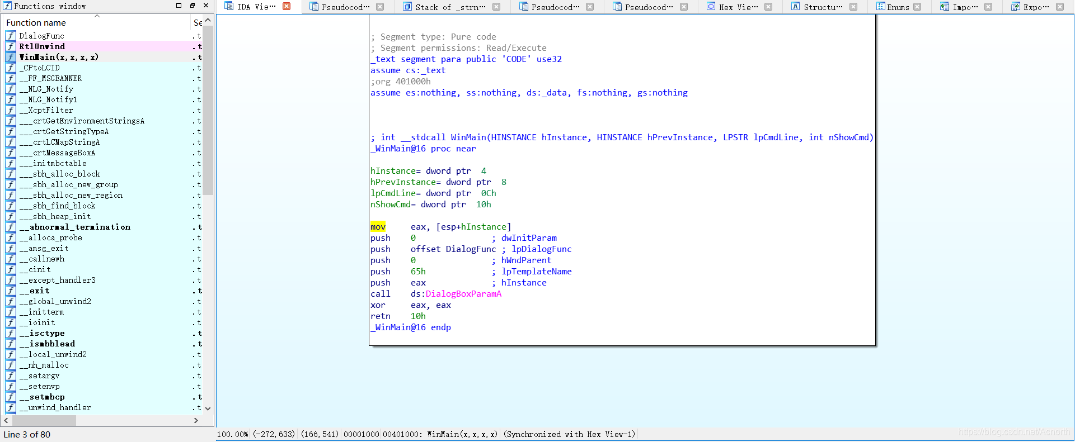This screenshot has height=442, width=1075.
Task: Click the Segment column header
Action: click(197, 22)
